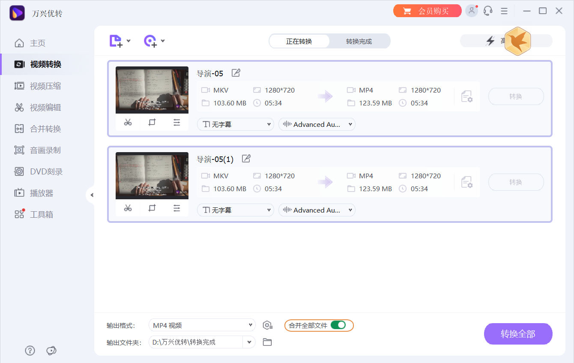
Task: Click the add files icon in the toolbar
Action: [116, 40]
